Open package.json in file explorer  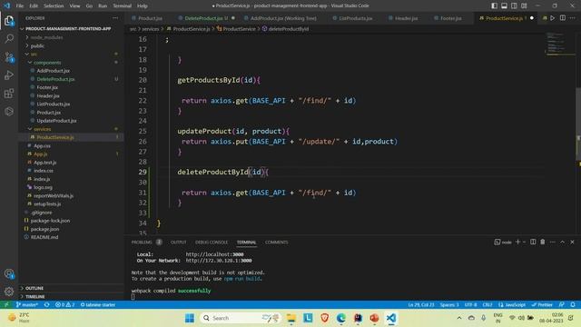pos(44,229)
